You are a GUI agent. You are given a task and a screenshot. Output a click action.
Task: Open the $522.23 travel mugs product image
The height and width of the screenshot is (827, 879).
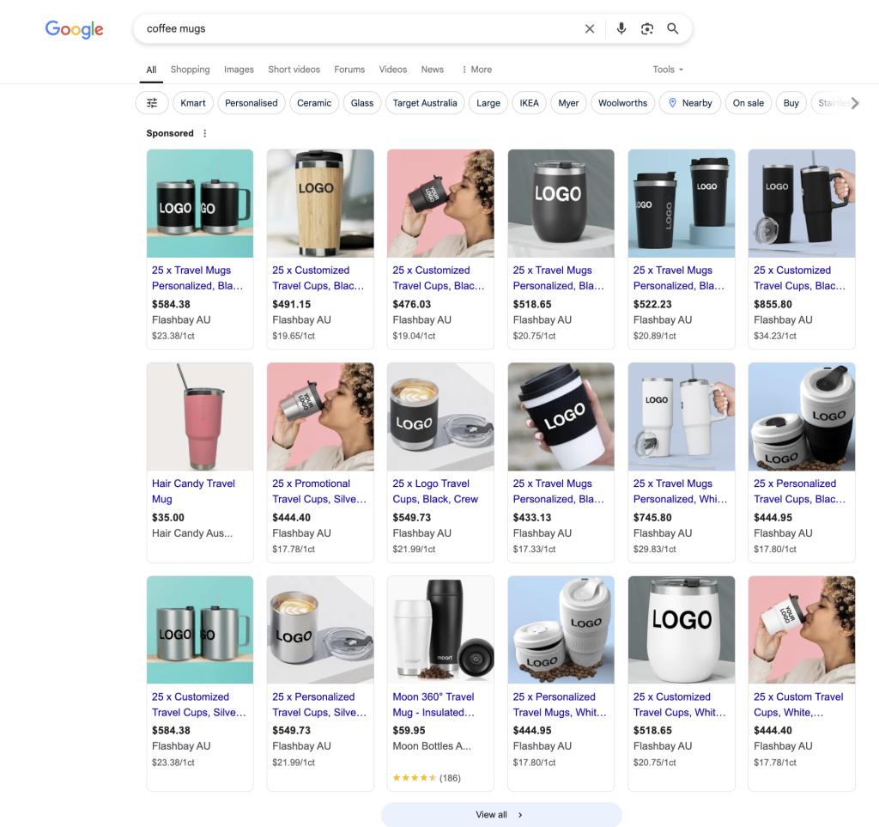click(682, 204)
